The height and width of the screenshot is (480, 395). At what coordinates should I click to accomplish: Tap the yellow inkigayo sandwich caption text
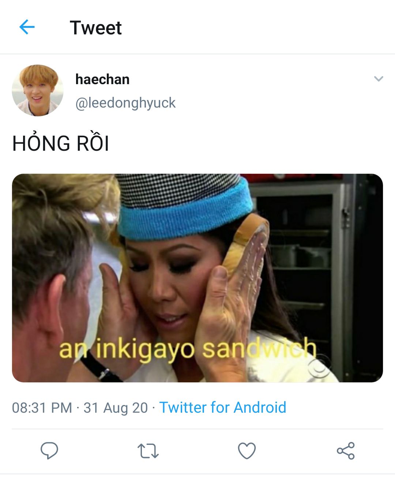pos(187,349)
